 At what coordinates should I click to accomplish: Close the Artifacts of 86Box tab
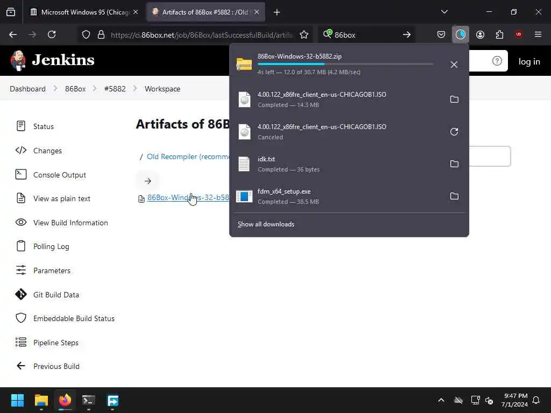pos(257,12)
